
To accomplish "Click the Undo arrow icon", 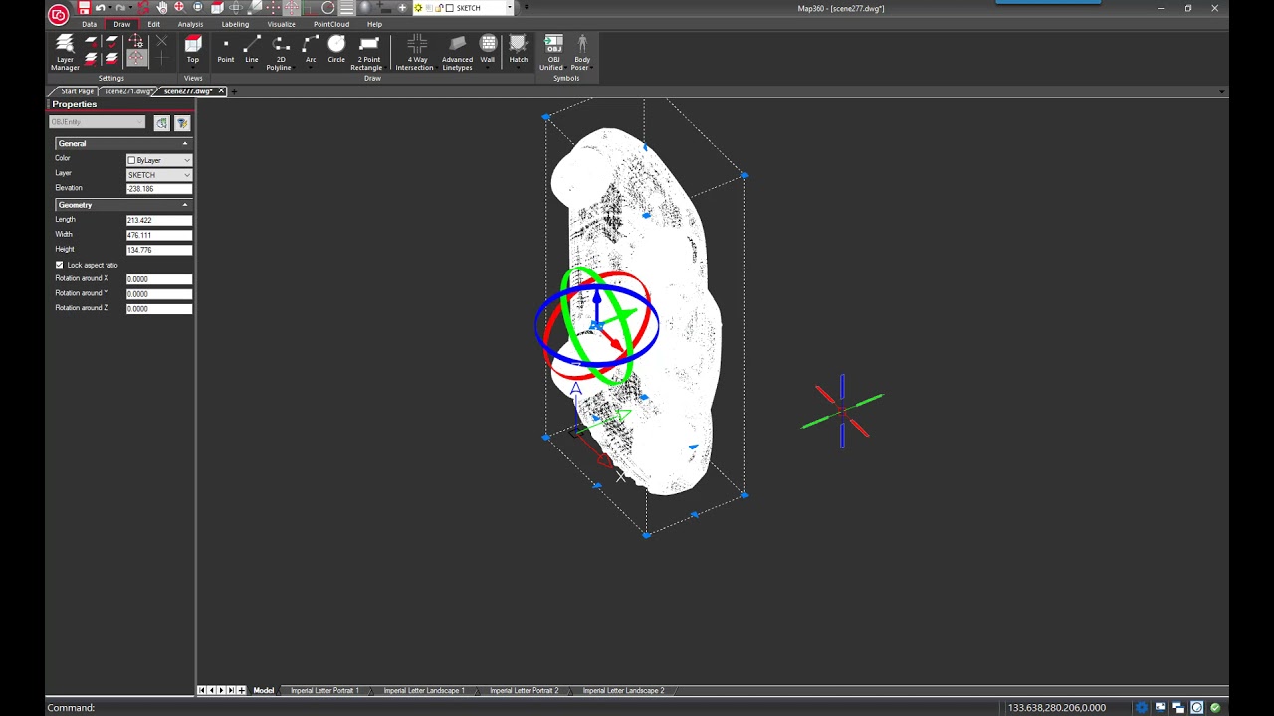I will (x=101, y=8).
